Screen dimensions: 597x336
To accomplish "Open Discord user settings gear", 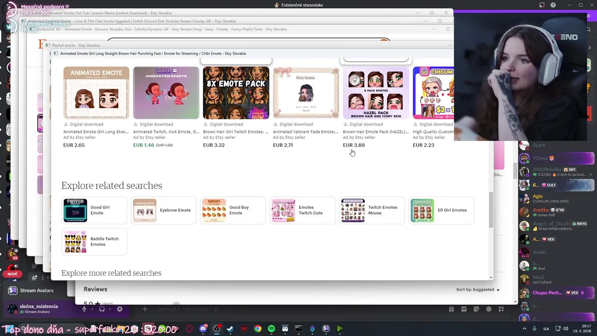I will tap(119, 309).
